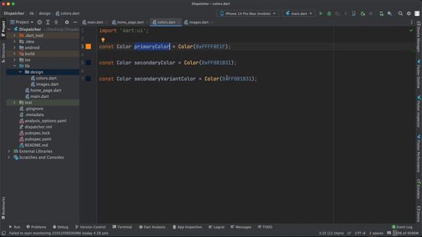Open the Project view mode dropdown
The width and height of the screenshot is (422, 237).
coord(22,22)
